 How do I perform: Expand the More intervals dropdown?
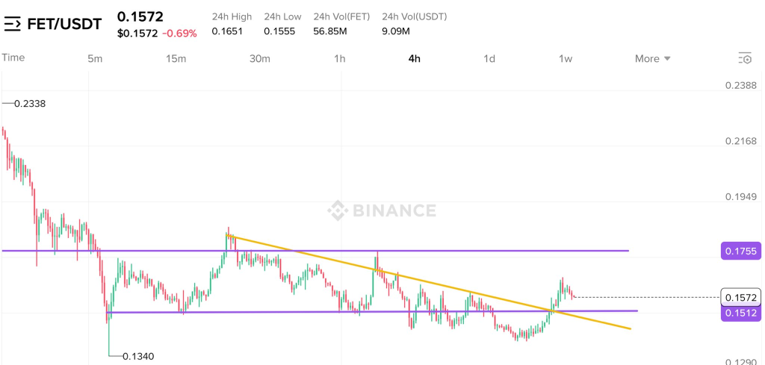tap(653, 58)
